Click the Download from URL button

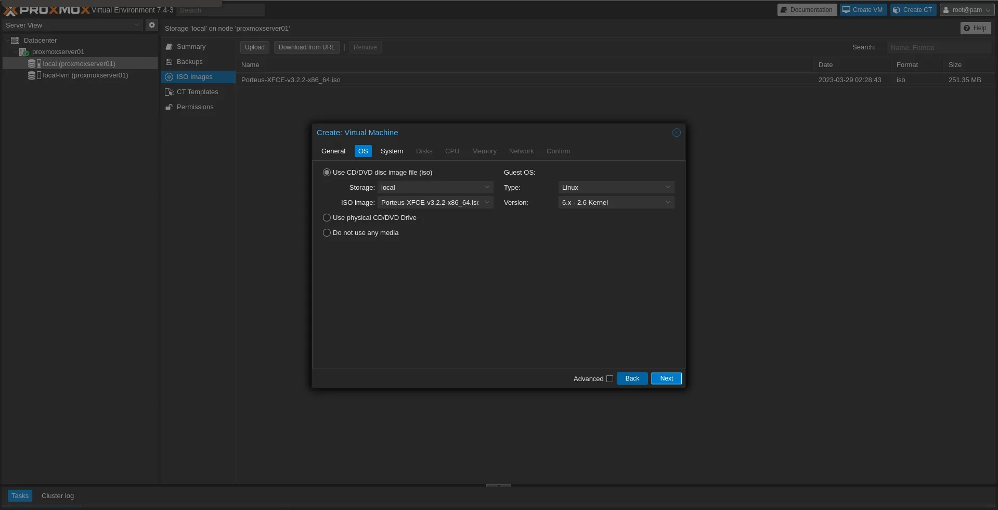tap(306, 47)
